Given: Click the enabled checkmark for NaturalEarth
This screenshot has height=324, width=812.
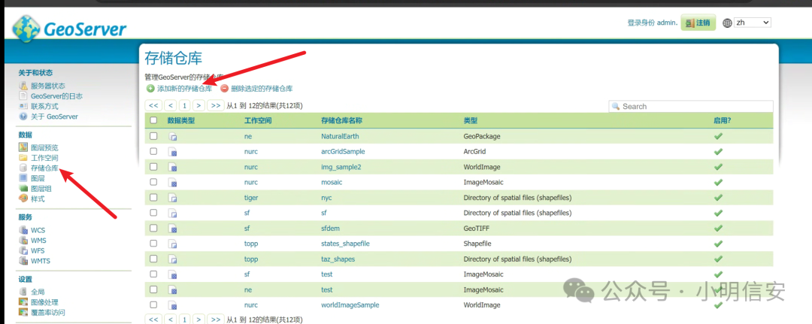Looking at the screenshot, I should coord(718,136).
